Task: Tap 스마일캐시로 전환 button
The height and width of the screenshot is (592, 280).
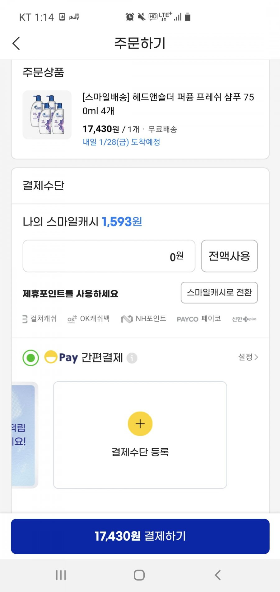Action: pyautogui.click(x=219, y=293)
